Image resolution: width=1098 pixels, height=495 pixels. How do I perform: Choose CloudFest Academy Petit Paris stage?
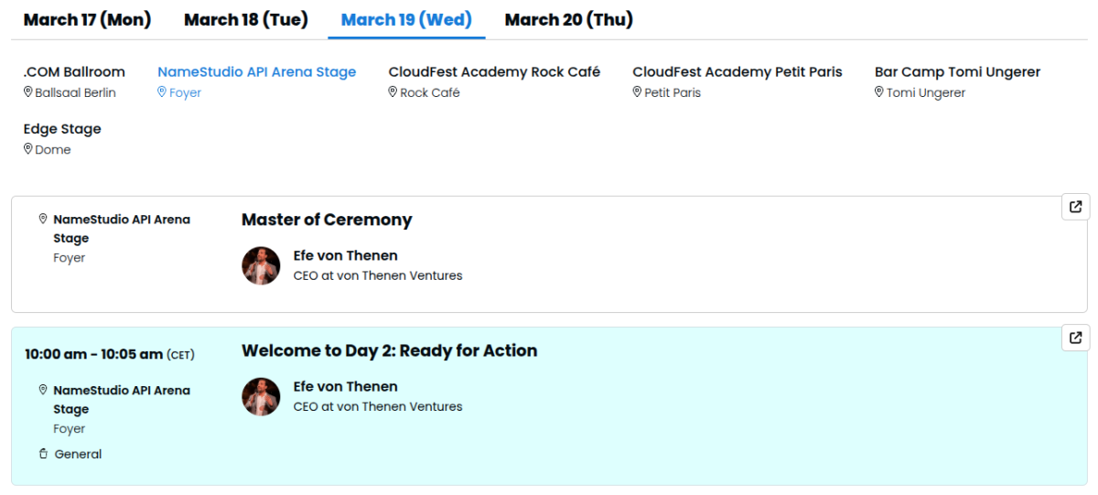pos(737,71)
